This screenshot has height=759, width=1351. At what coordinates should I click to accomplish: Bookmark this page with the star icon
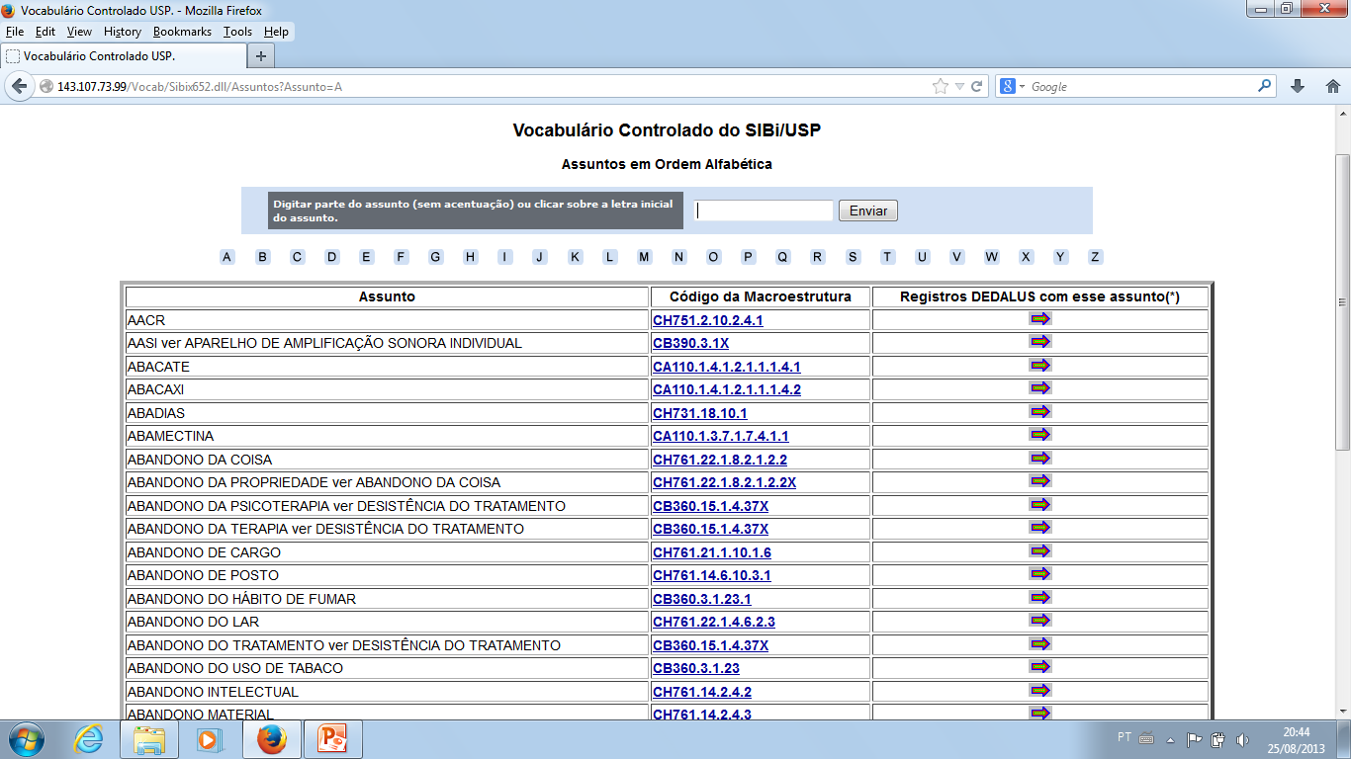[941, 86]
